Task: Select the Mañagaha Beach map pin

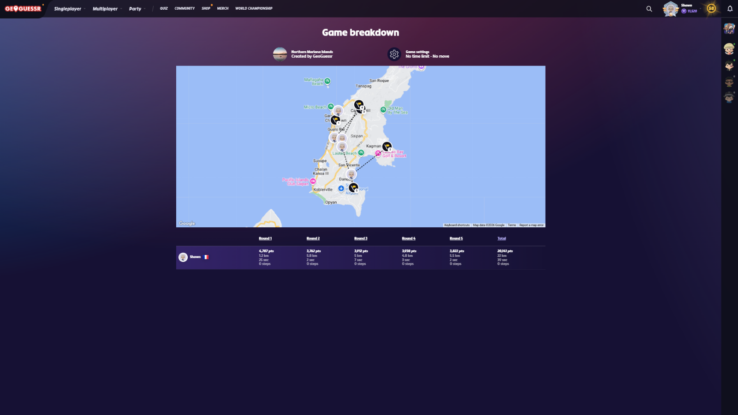Action: (327, 81)
